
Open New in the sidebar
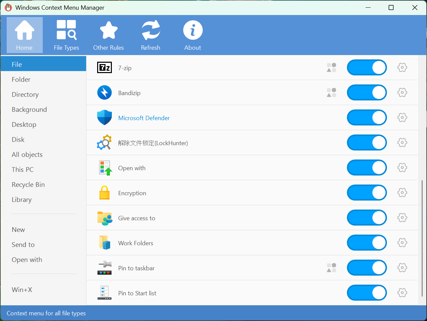click(43, 230)
